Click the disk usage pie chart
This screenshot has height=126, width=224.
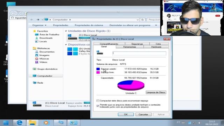pos(131,85)
